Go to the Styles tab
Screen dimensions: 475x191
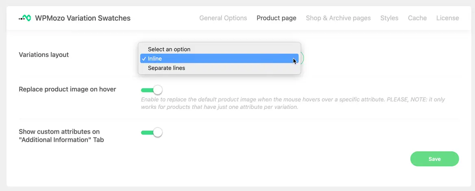click(x=389, y=18)
